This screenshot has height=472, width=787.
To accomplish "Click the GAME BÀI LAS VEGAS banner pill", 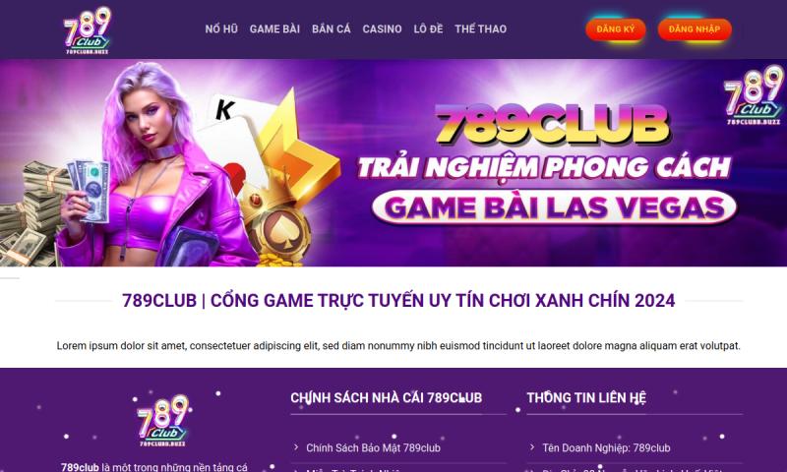I will tap(554, 207).
